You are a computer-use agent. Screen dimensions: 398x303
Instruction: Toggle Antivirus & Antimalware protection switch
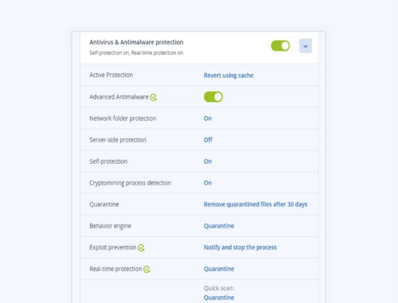point(280,46)
